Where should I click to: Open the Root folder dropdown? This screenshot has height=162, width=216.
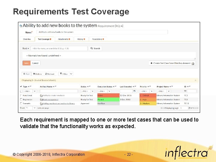(x=25, y=48)
